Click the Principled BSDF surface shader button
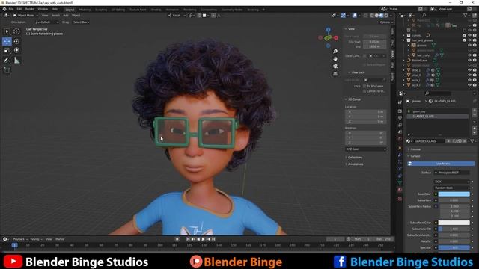479x269 pixels. tap(452, 173)
